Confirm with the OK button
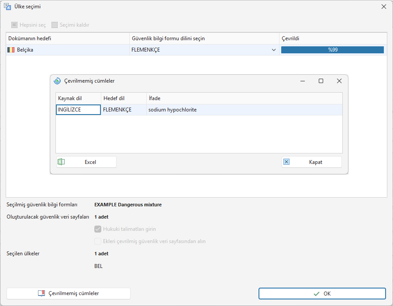Viewport: 393px width, 306px height. click(322, 294)
